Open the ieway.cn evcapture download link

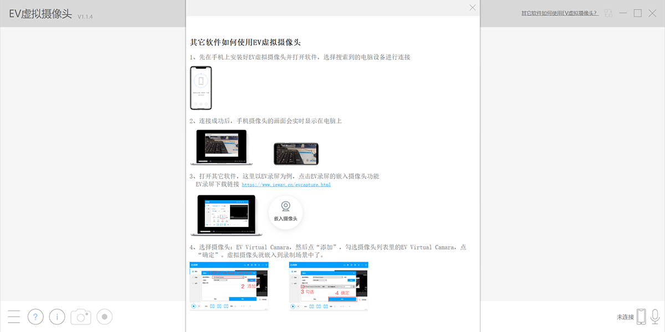coord(286,185)
